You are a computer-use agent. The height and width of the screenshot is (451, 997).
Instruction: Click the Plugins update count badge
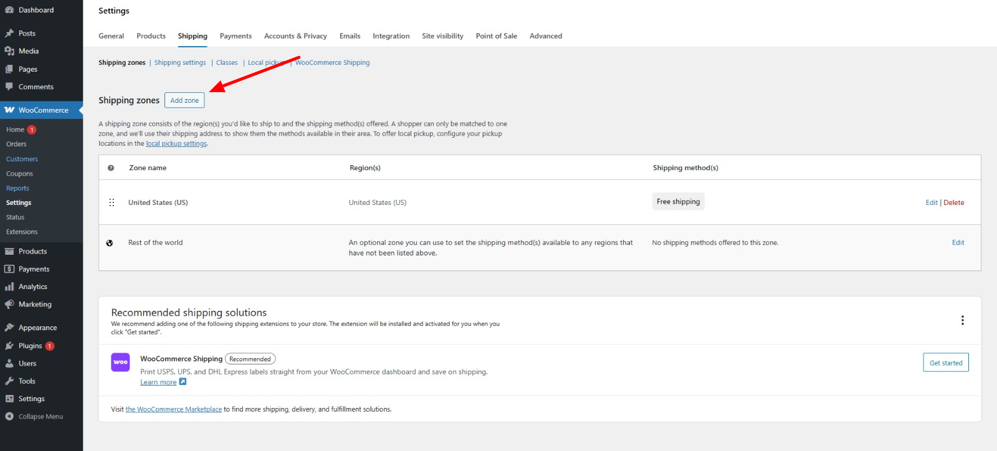50,346
